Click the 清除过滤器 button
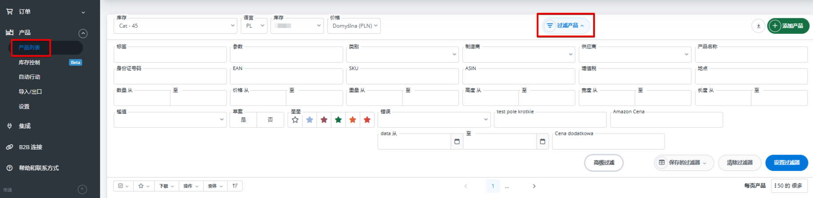813x198 pixels. (x=740, y=163)
